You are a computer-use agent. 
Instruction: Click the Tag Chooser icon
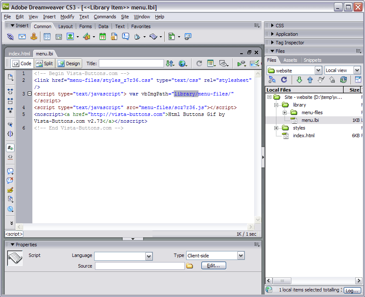(188, 37)
